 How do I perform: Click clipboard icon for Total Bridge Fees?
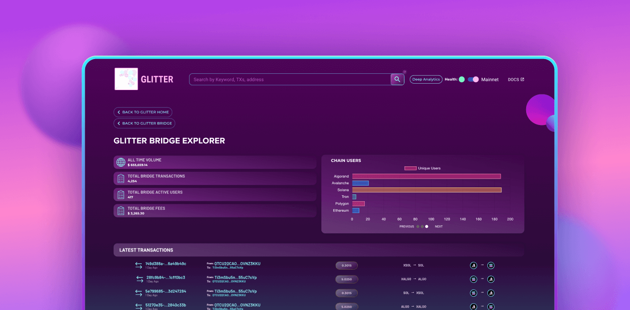click(x=121, y=211)
